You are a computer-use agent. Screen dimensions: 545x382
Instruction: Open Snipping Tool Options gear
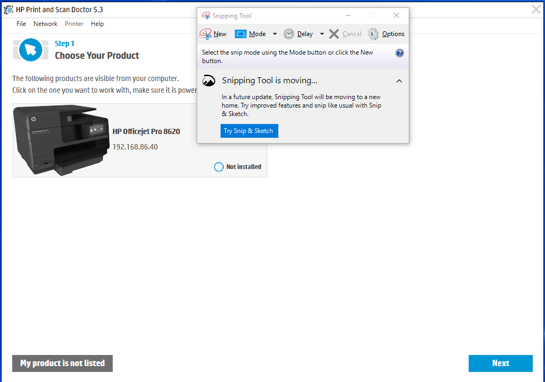[x=373, y=34]
